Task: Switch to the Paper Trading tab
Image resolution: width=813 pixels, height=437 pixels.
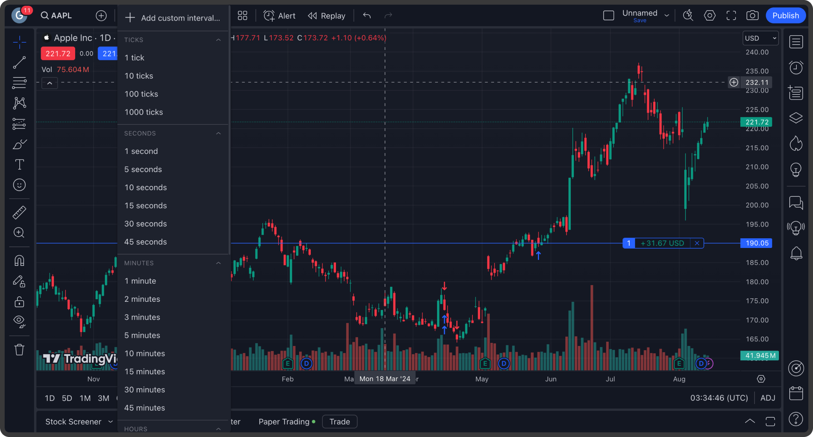Action: (287, 422)
